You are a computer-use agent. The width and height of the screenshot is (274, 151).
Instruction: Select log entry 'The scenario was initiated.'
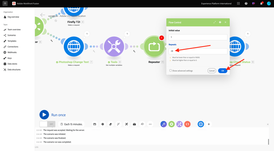tap(54, 134)
